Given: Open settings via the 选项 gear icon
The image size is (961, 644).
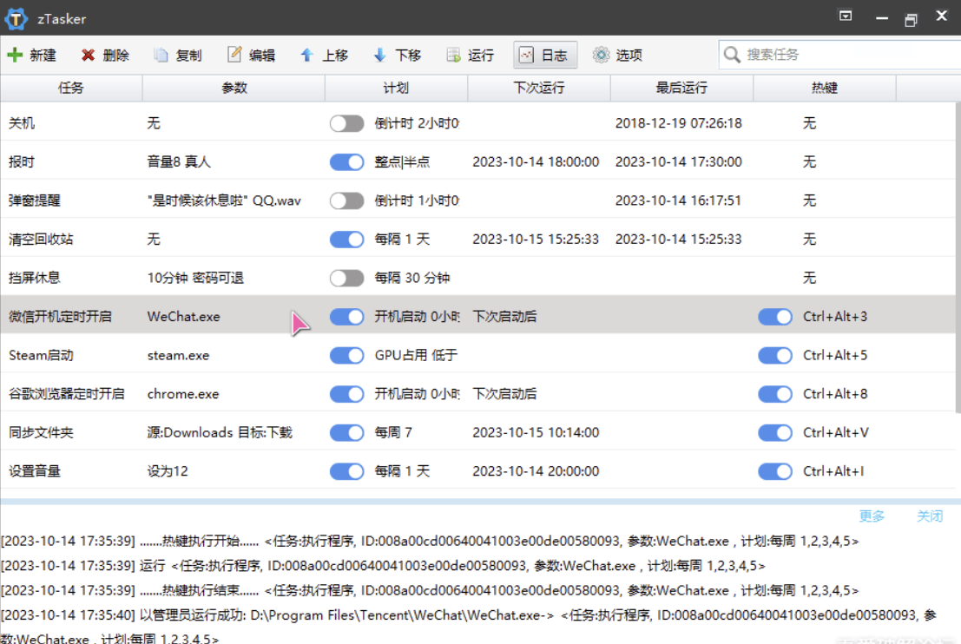Looking at the screenshot, I should pyautogui.click(x=601, y=55).
